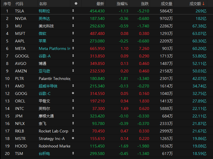Sort list by 最新 price header
Image resolution: width=213 pixels, height=159 pixels.
tap(100, 4)
